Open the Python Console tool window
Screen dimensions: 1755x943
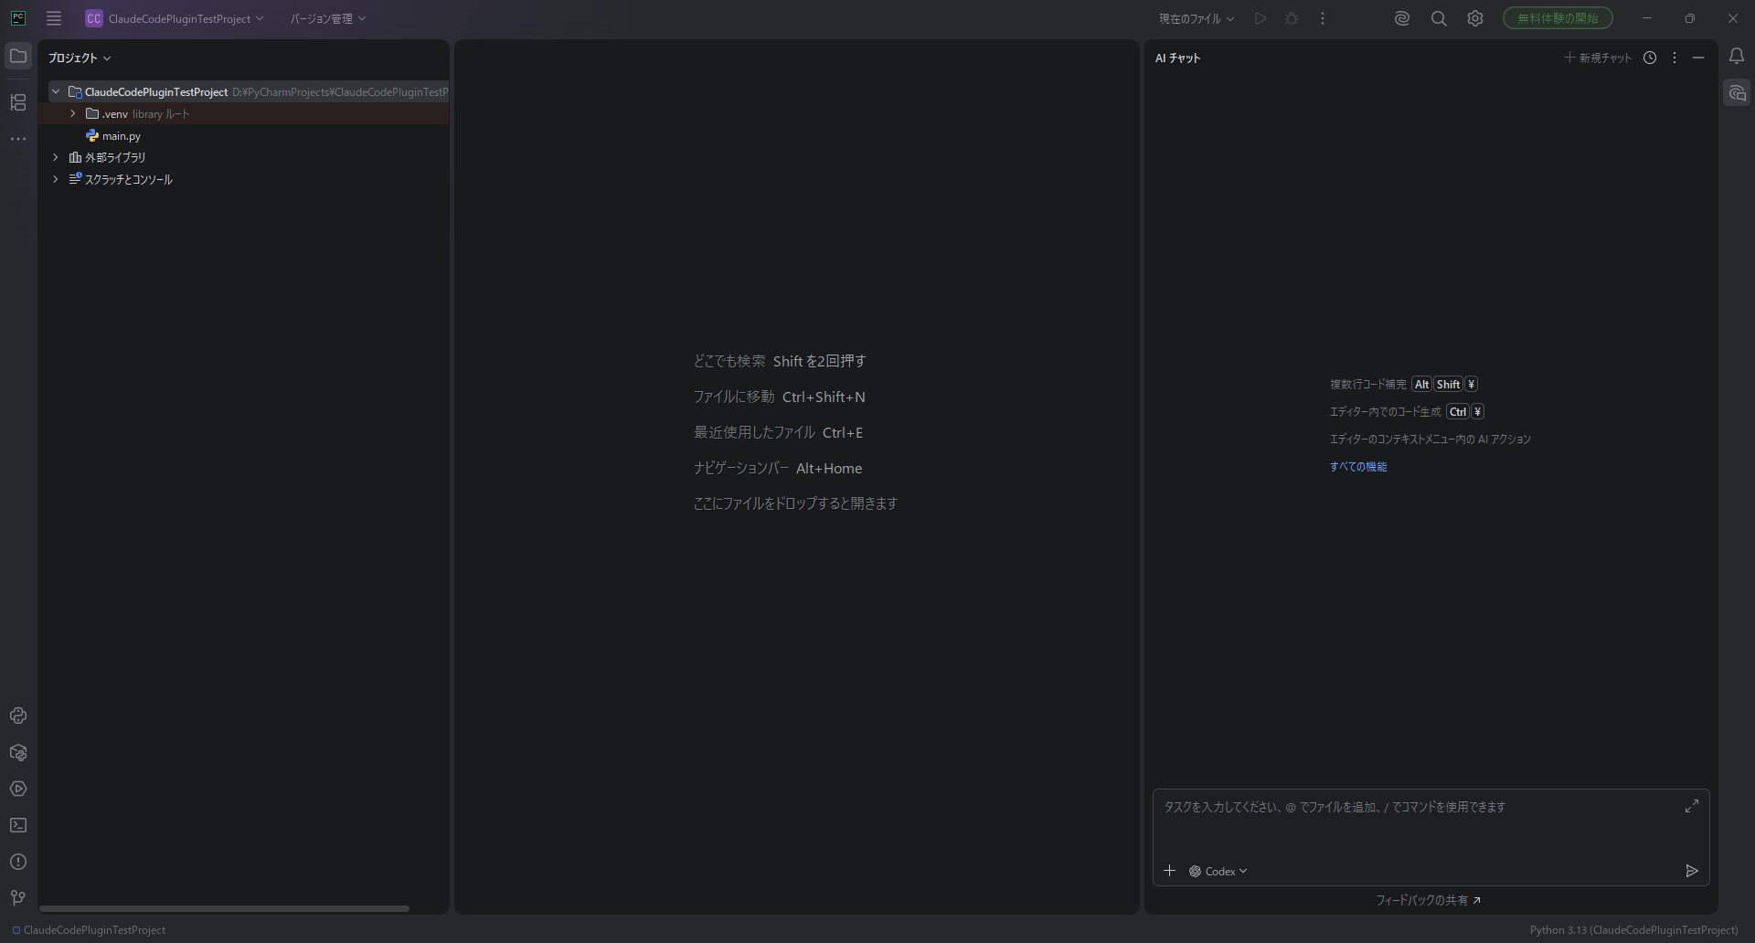click(x=18, y=715)
